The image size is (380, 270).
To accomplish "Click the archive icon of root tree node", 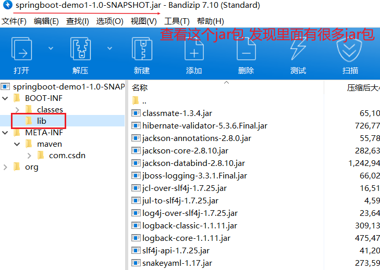I will point(5,86).
